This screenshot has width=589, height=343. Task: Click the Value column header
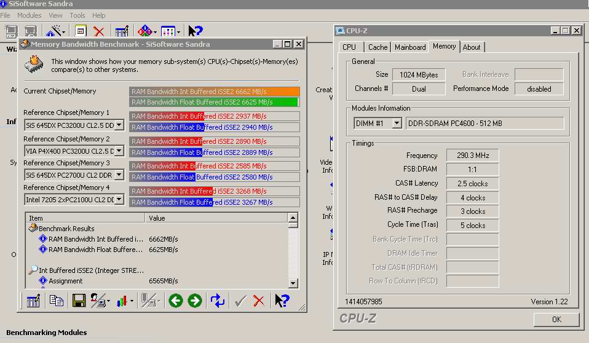[216, 218]
